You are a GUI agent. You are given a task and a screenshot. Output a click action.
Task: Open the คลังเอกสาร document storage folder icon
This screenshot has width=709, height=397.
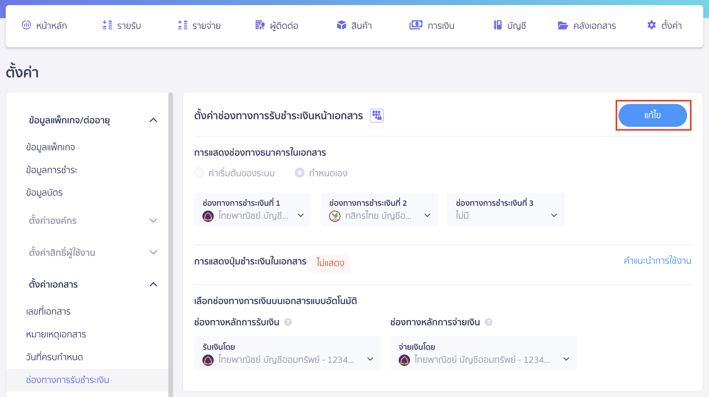(x=563, y=25)
